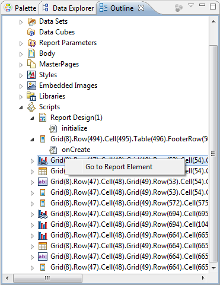Click the Body page icon

(31, 53)
